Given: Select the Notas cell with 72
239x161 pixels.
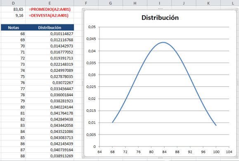Looking at the screenshot, I should click(x=13, y=58).
